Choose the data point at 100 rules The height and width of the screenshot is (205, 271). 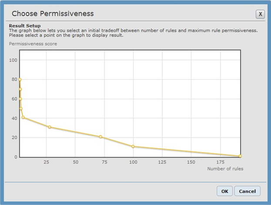coord(133,146)
